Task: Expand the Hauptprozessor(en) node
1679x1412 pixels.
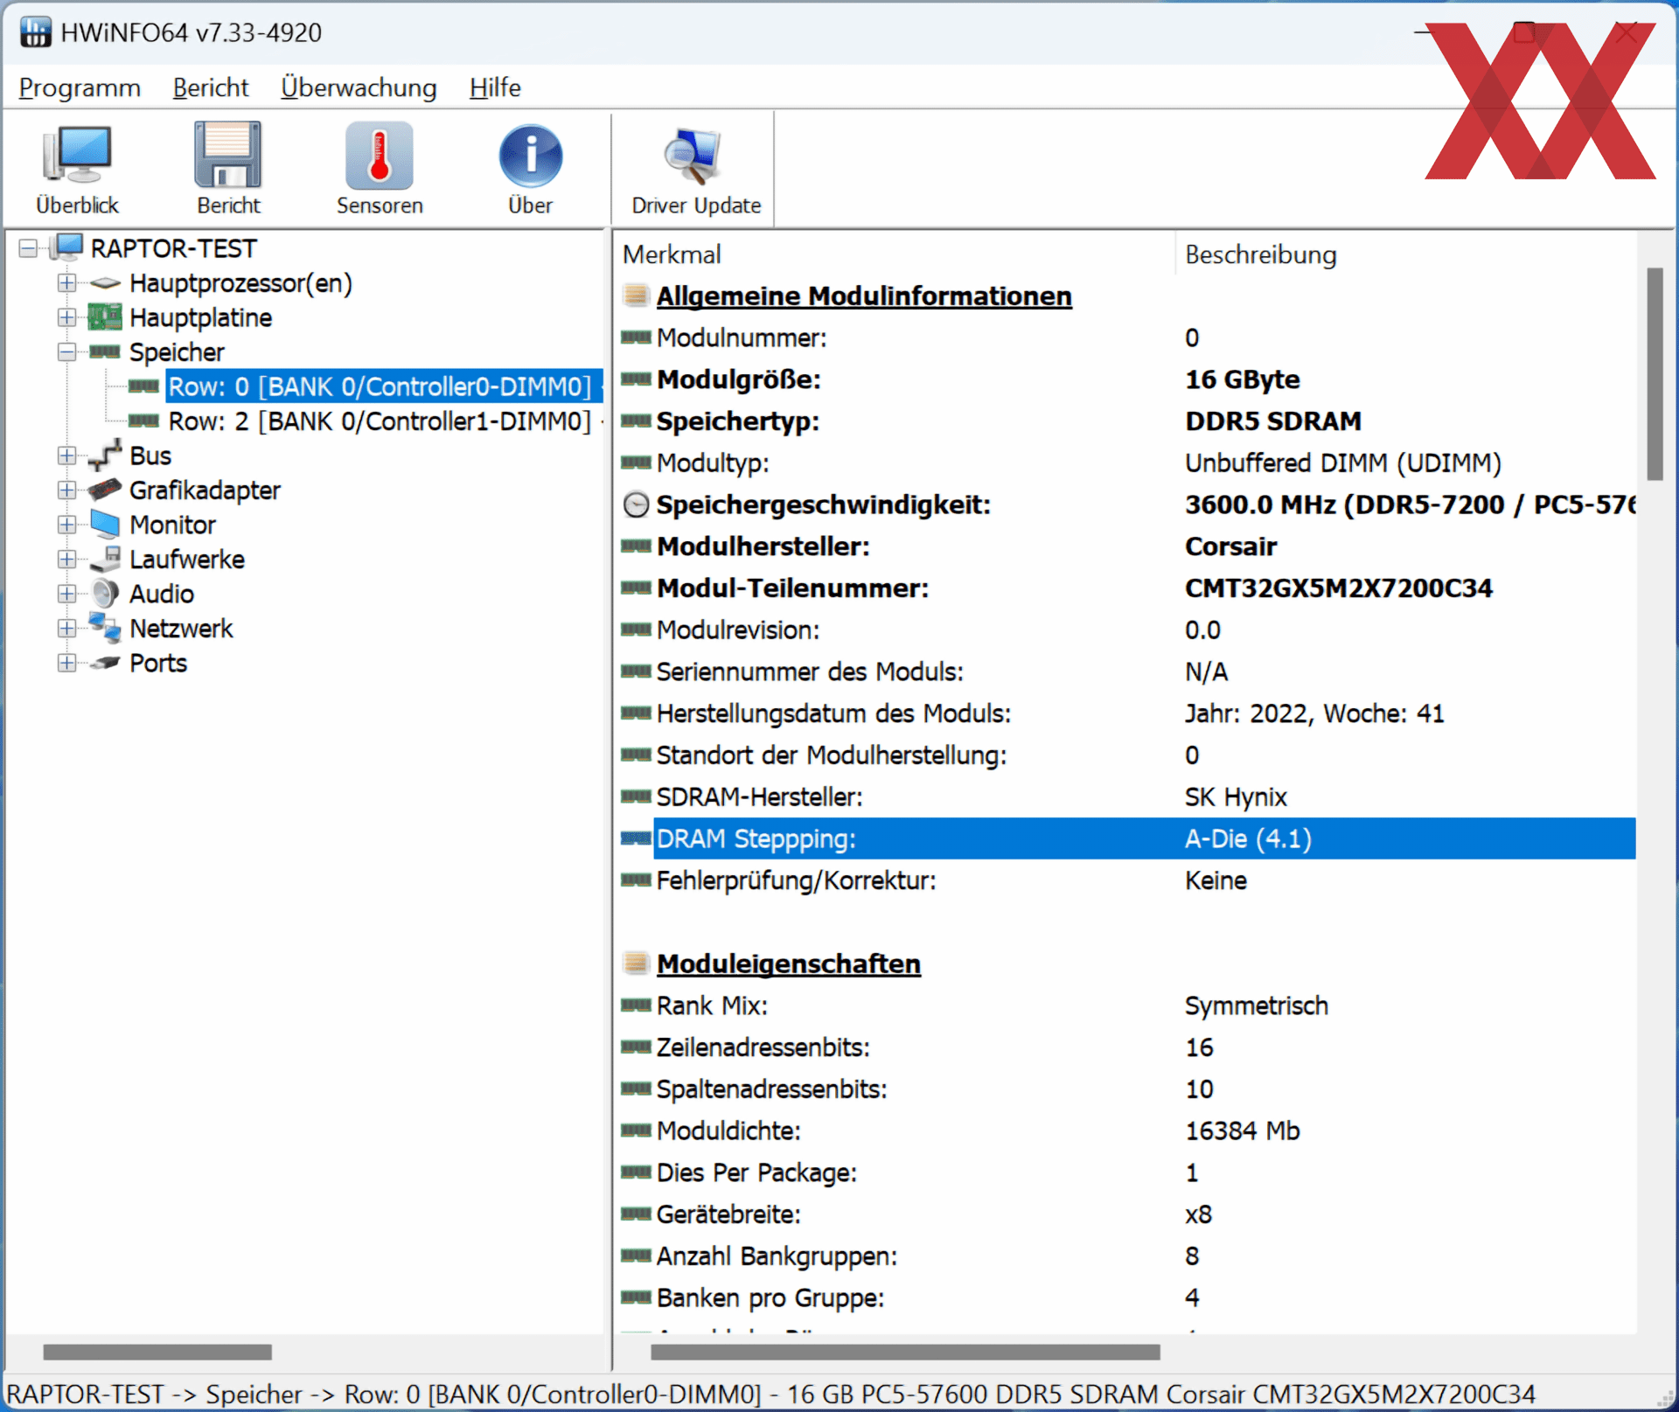Action: pos(67,283)
